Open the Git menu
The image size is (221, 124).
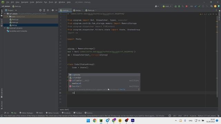click(x=56, y=2)
